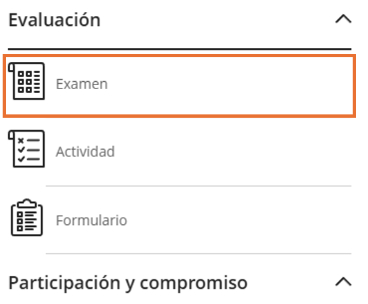The height and width of the screenshot is (304, 368).
Task: Click the Formulario row to the right of its label
Action: pyautogui.click(x=240, y=220)
